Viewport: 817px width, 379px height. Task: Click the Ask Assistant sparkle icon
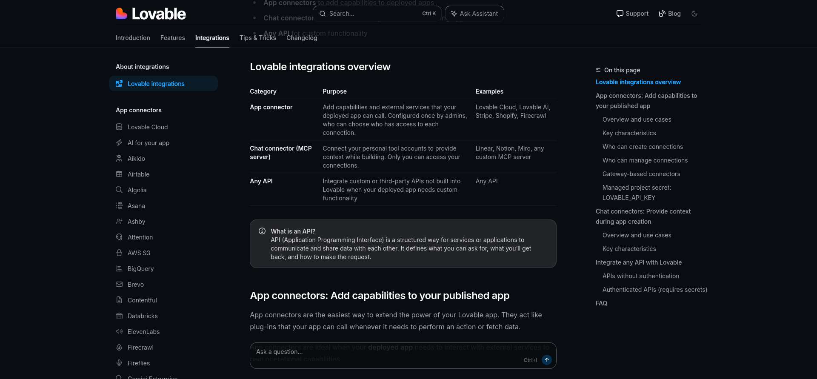point(454,14)
